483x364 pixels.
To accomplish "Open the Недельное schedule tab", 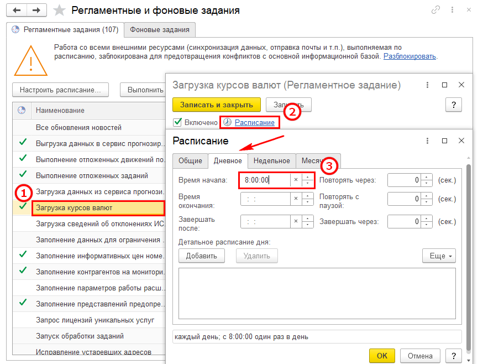I will [x=272, y=161].
